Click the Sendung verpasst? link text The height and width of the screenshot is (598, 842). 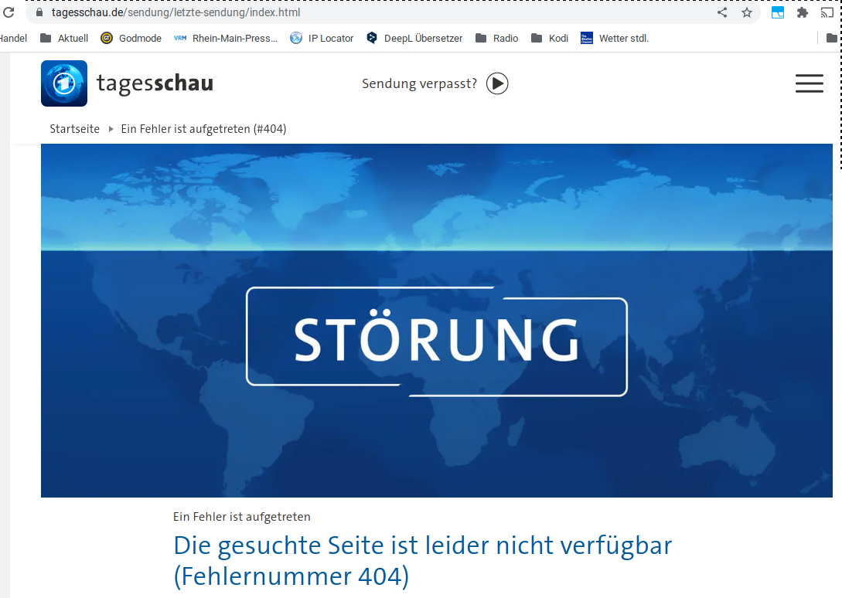419,83
